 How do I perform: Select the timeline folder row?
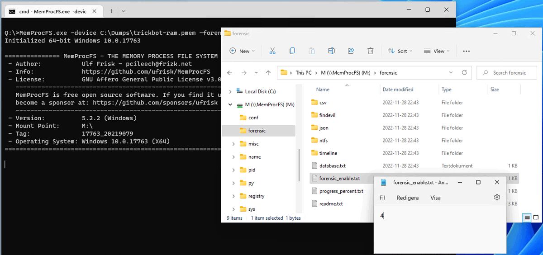[414, 153]
